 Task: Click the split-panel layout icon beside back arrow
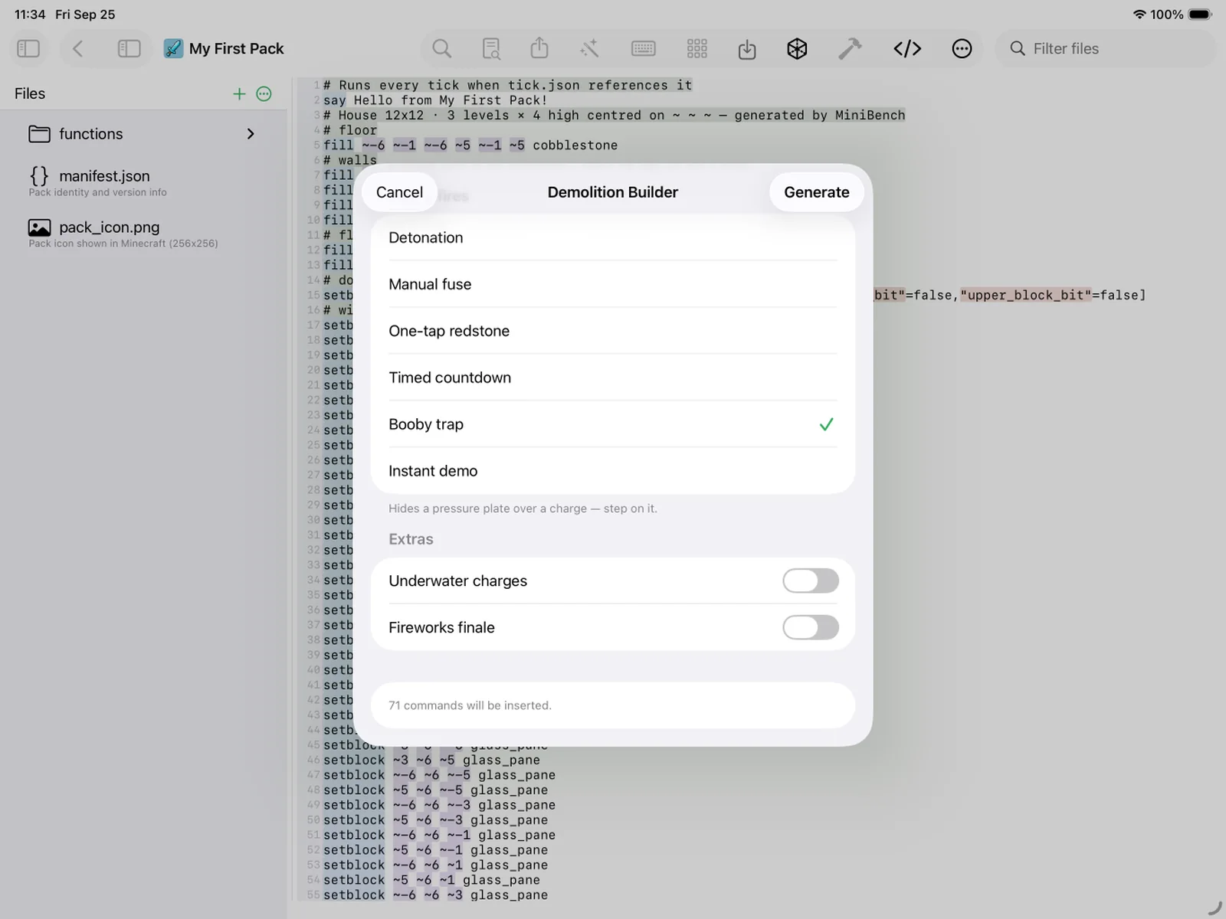[x=129, y=49]
